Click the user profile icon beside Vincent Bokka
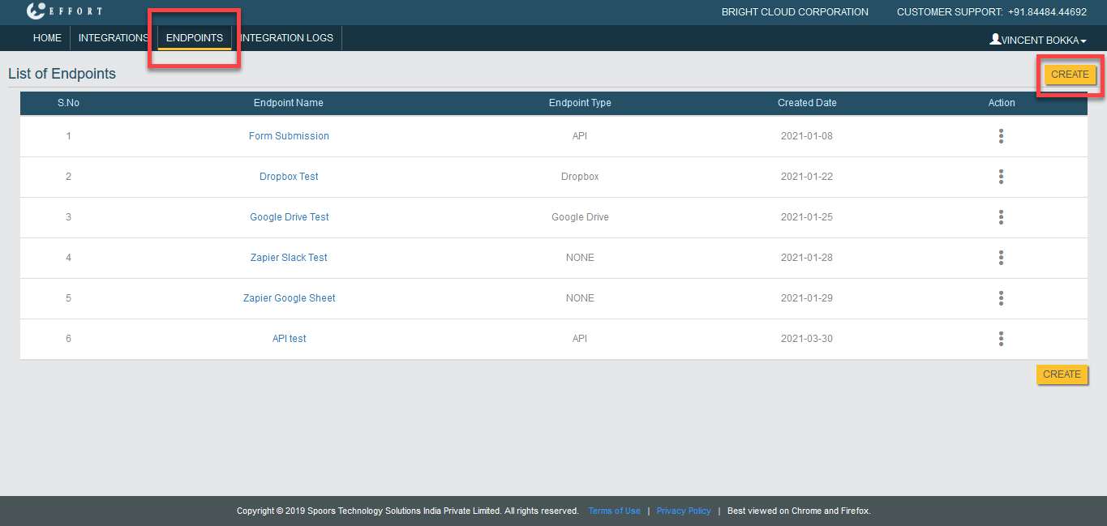This screenshot has height=526, width=1107. 995,39
